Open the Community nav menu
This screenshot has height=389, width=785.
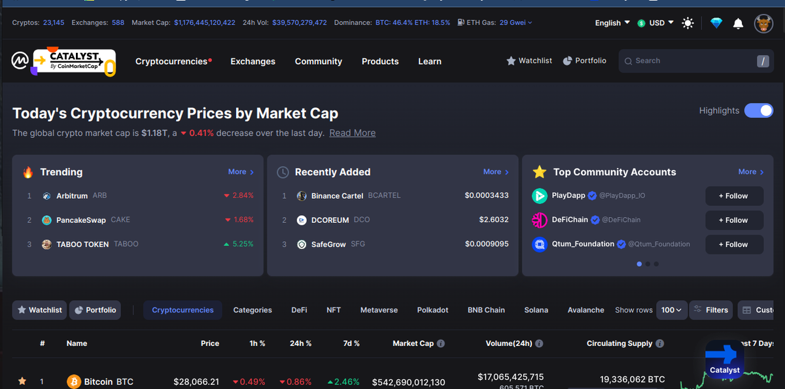pos(319,61)
